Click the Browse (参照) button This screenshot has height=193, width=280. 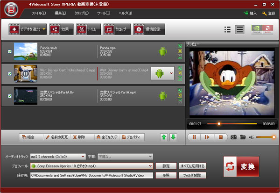[166, 175]
